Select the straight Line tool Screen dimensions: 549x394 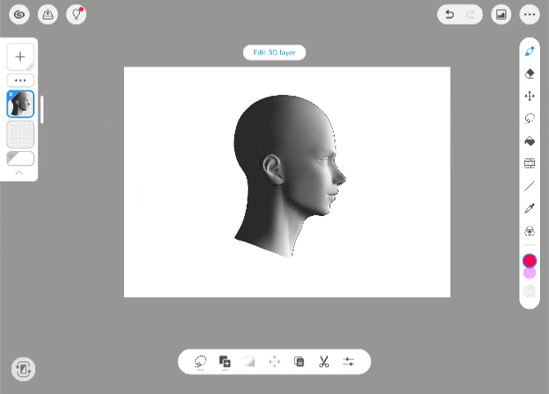(x=529, y=186)
